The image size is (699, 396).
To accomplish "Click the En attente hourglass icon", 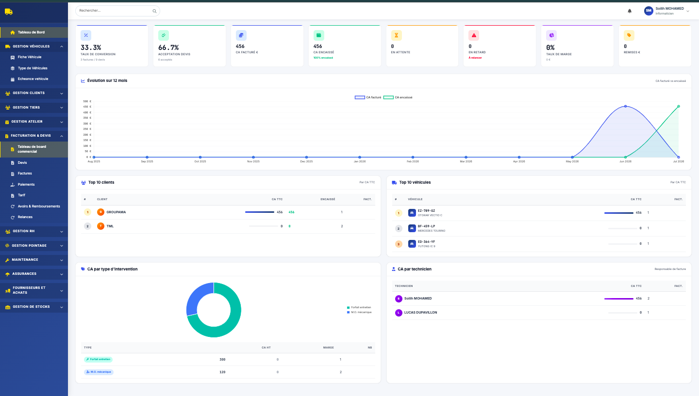I will (396, 35).
